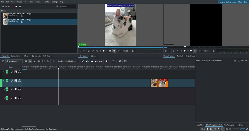This screenshot has width=249, height=131.
Task: Activate the Selection arrow tool
Action: pos(30,61)
